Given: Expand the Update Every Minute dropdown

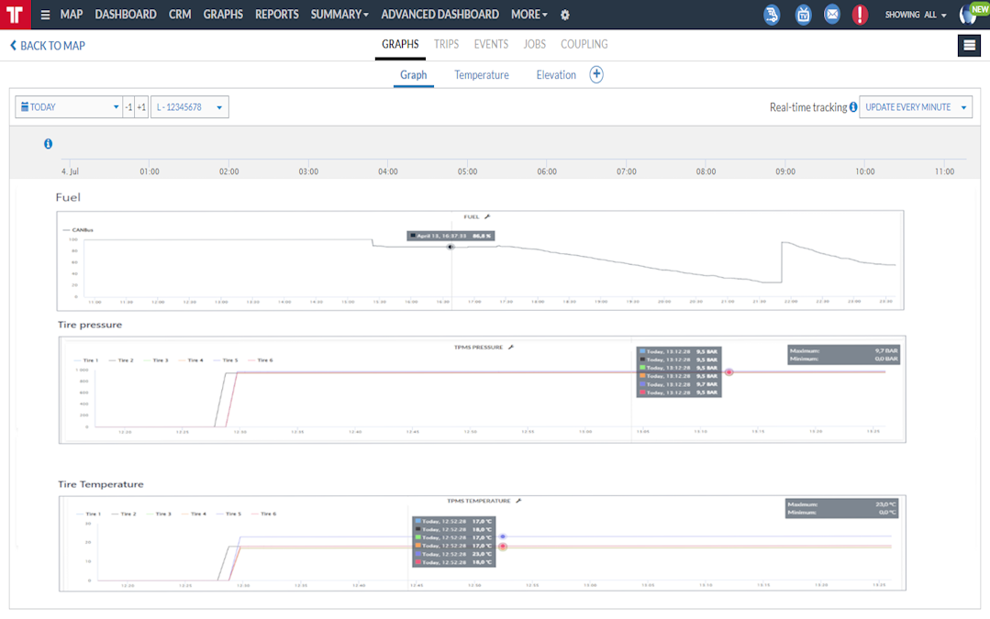Looking at the screenshot, I should pyautogui.click(x=916, y=107).
